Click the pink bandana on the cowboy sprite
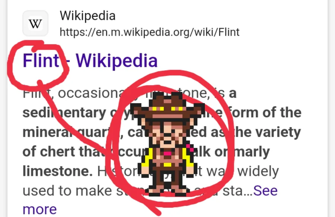335x217 pixels. (167, 153)
